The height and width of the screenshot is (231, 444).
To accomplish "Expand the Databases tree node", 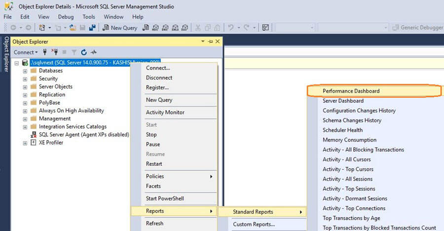I will coord(25,71).
